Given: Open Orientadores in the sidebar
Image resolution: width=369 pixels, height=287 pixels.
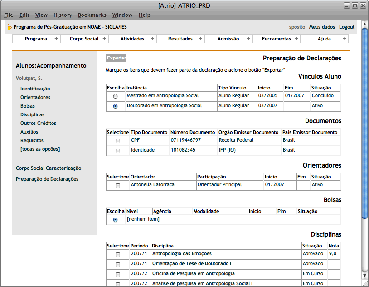Looking at the screenshot, I should [x=35, y=97].
